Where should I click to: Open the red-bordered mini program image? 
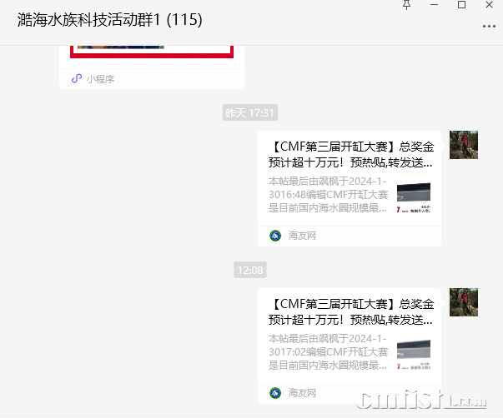point(152,52)
